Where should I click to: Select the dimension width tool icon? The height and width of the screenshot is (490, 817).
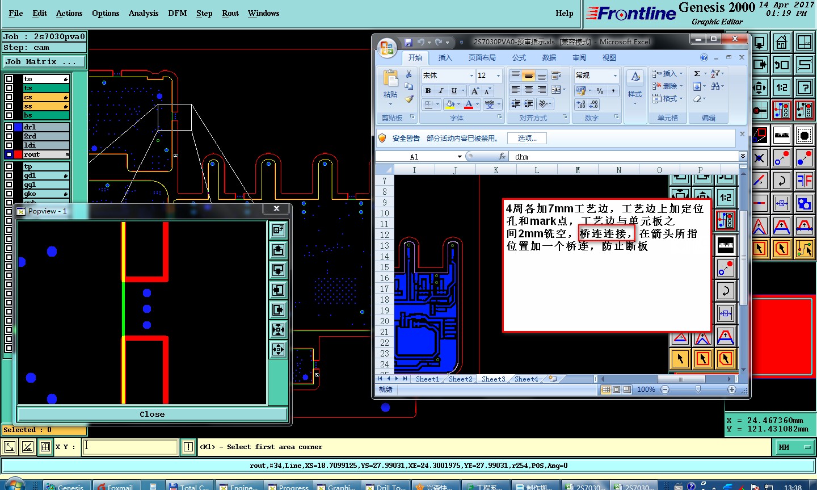point(781,203)
